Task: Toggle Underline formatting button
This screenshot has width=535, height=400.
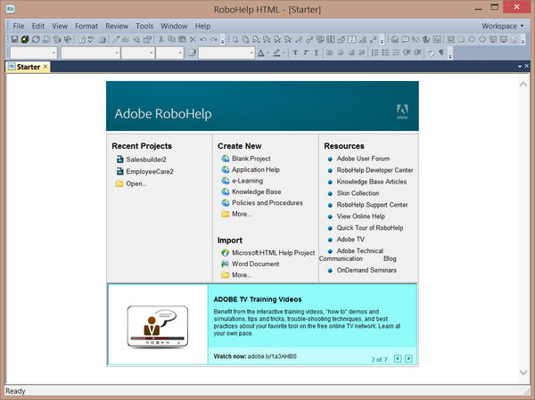Action: click(x=317, y=53)
